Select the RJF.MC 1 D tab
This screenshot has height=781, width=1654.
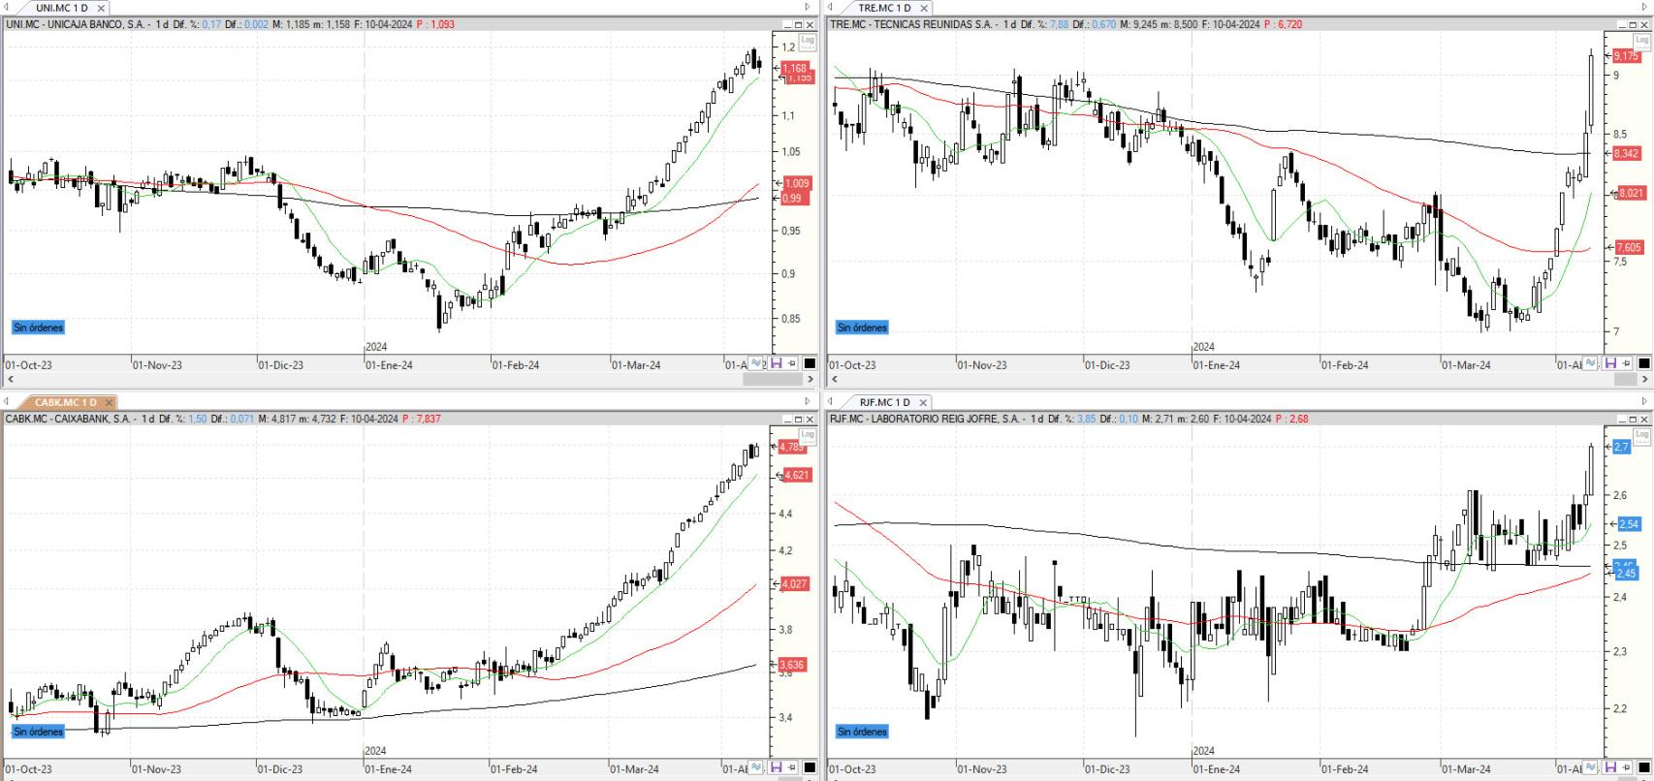pos(884,402)
